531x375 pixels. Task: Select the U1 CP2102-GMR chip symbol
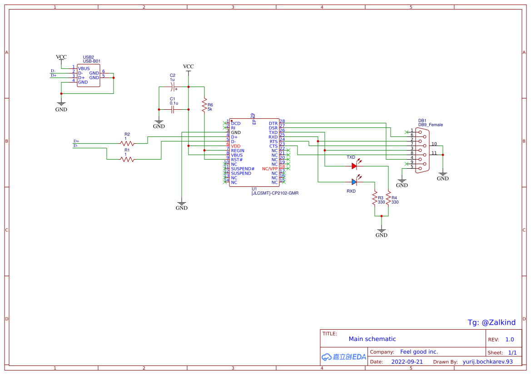(253, 152)
